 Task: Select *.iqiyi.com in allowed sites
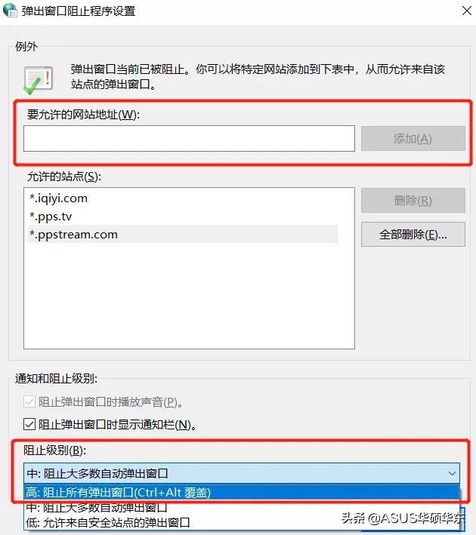coord(58,198)
